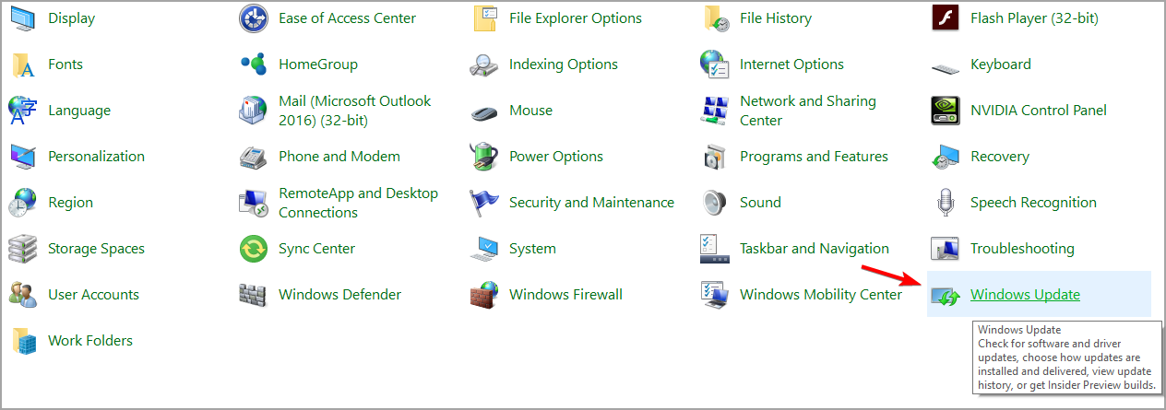
Task: Select the Power Options text link
Action: tap(556, 157)
